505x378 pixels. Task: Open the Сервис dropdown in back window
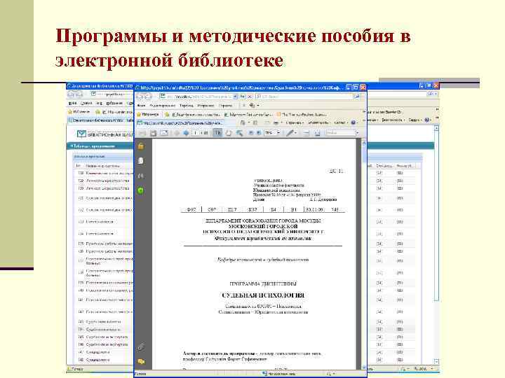point(415,120)
